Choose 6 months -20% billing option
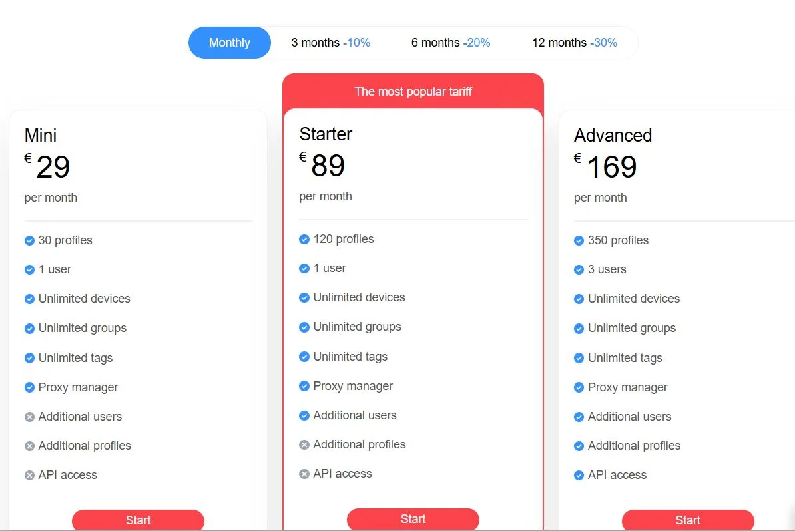This screenshot has width=795, height=531. click(x=451, y=43)
